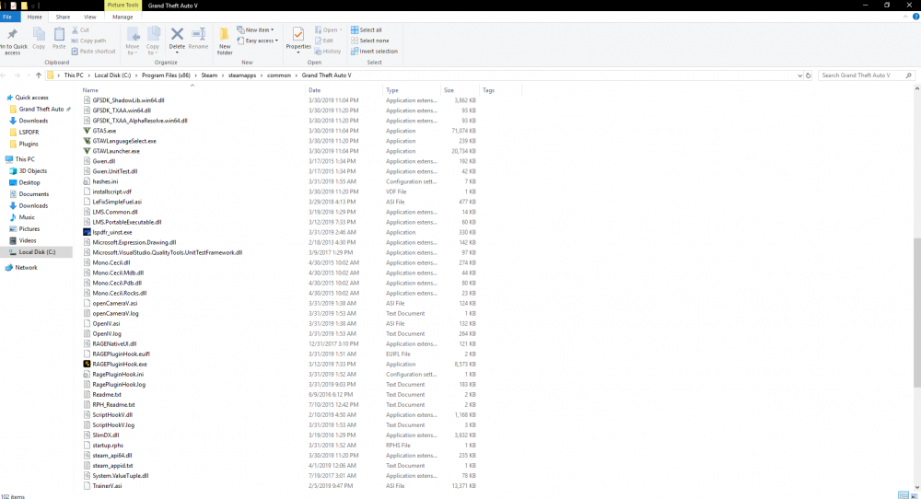Click the Help question mark icon
Screen dimensions: 921x499
(915, 17)
